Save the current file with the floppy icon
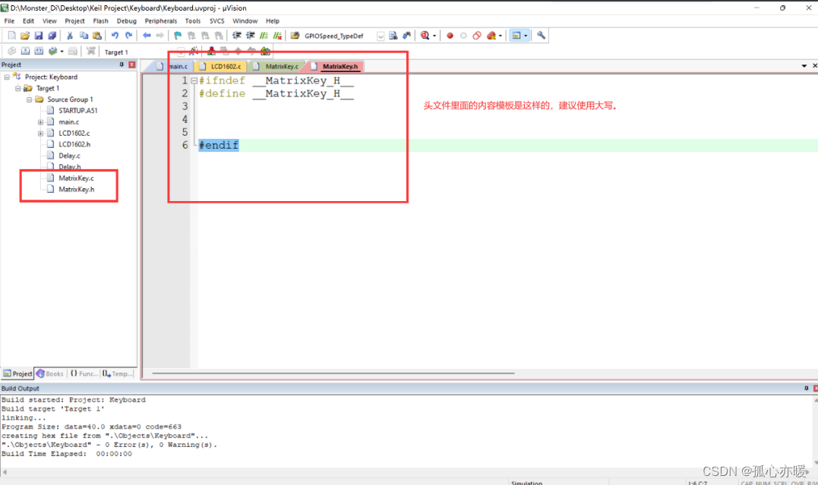 38,36
